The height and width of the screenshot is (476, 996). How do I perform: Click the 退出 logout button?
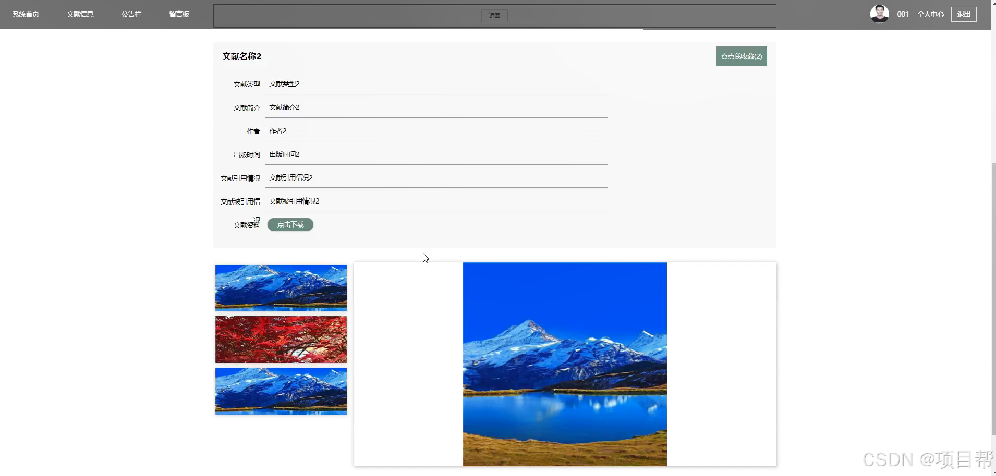964,15
